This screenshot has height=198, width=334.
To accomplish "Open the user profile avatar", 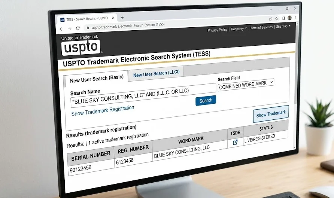I will [289, 18].
